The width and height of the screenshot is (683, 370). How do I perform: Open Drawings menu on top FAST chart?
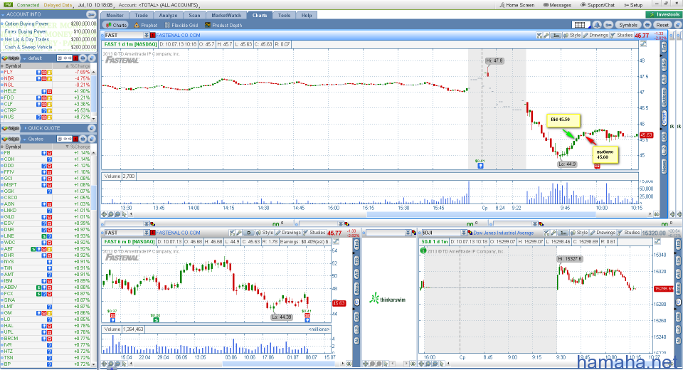point(595,36)
